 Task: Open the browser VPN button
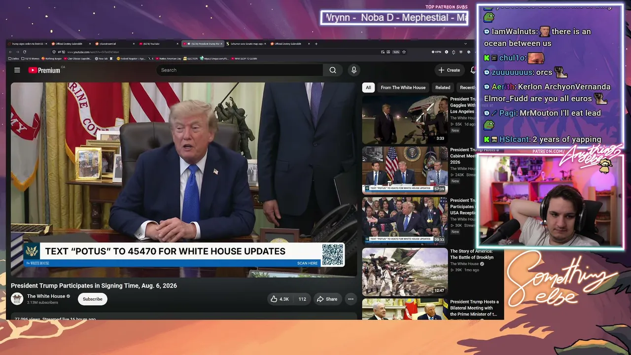click(x=436, y=52)
